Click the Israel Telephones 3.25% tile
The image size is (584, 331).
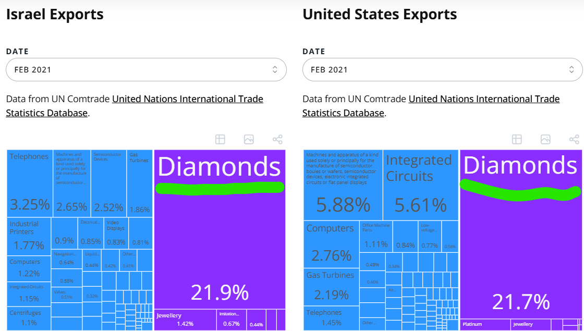pos(30,182)
